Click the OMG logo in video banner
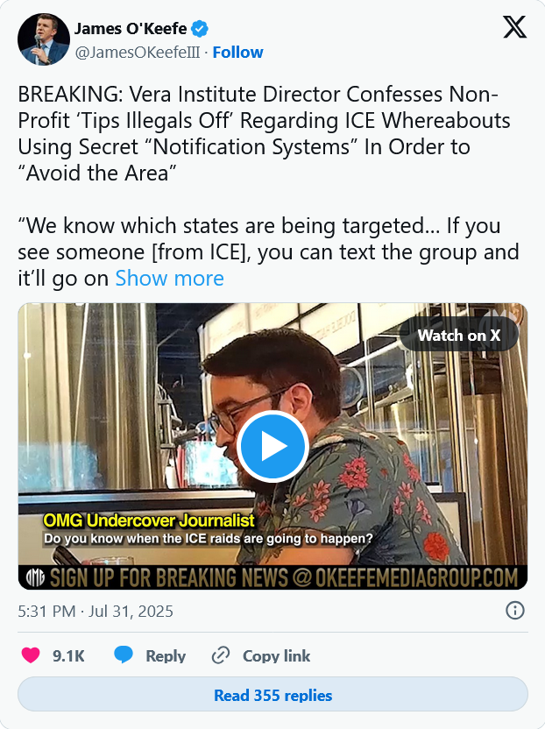 [35, 577]
